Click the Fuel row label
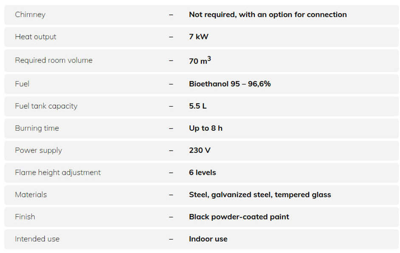Screen dimensions: 400x253 22,84
